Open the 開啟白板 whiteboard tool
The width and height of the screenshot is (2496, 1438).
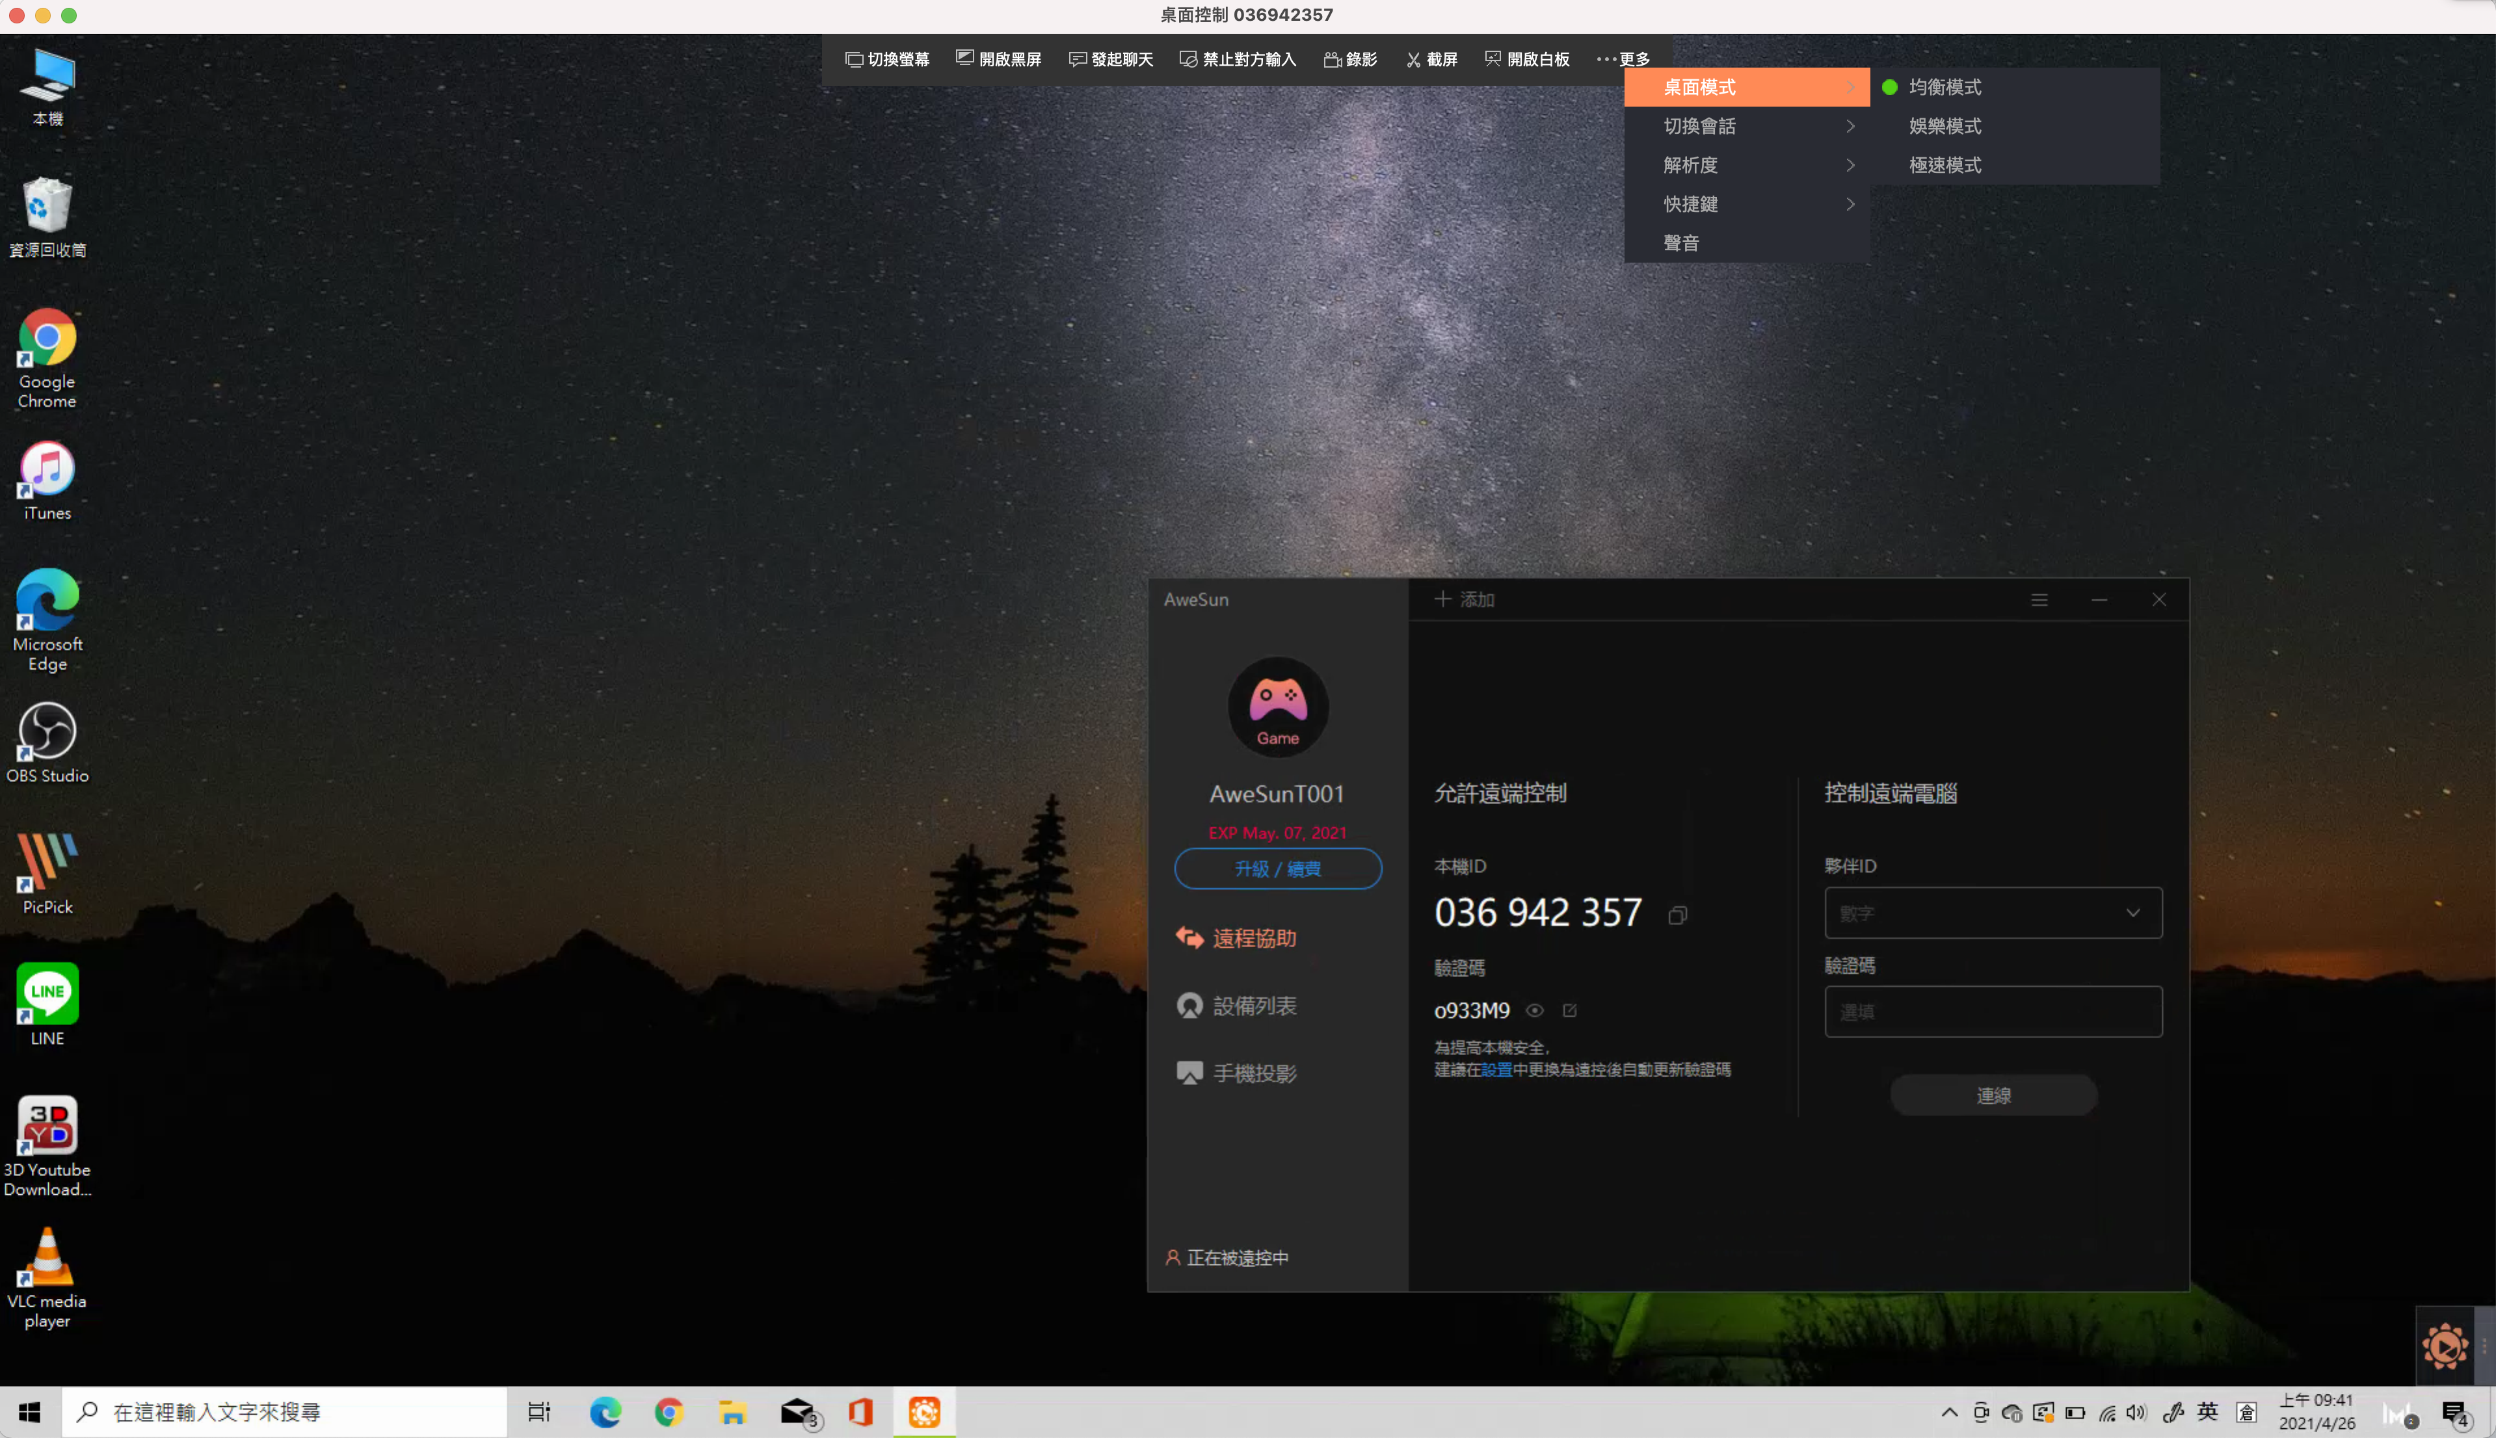pos(1527,59)
